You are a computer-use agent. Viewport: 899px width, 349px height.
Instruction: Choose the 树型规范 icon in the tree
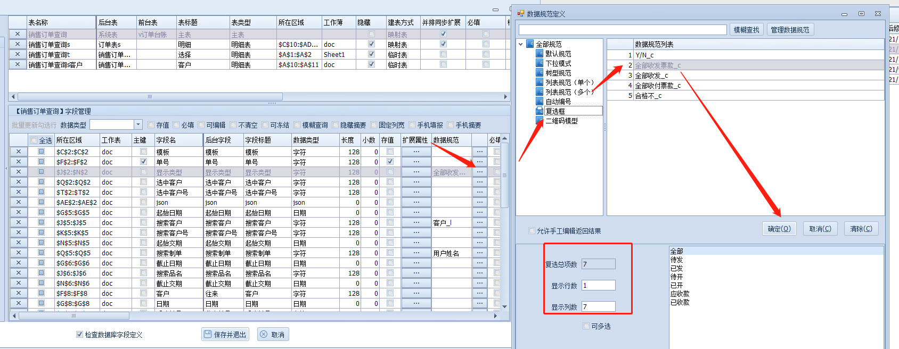click(540, 73)
